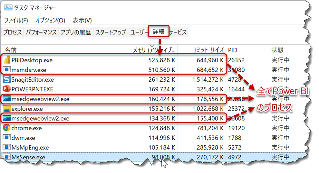Click PID value 5272
This screenshot has height=173, width=319.
235,148
